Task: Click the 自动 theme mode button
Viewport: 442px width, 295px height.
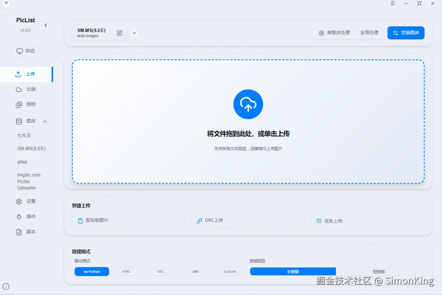Action: point(26,51)
